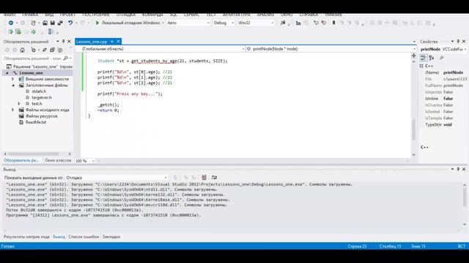Select targetver.h in Solution Explorer

click(42, 97)
